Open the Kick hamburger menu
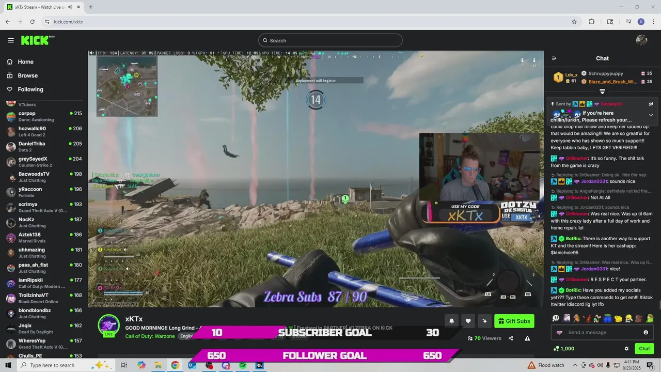The width and height of the screenshot is (661, 372). click(11, 40)
